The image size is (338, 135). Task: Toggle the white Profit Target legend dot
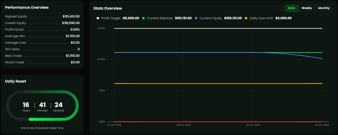[x=98, y=18]
